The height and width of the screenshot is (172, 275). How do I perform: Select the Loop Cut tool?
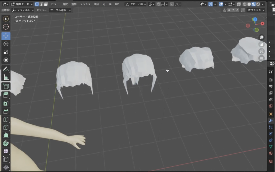(x=6, y=119)
